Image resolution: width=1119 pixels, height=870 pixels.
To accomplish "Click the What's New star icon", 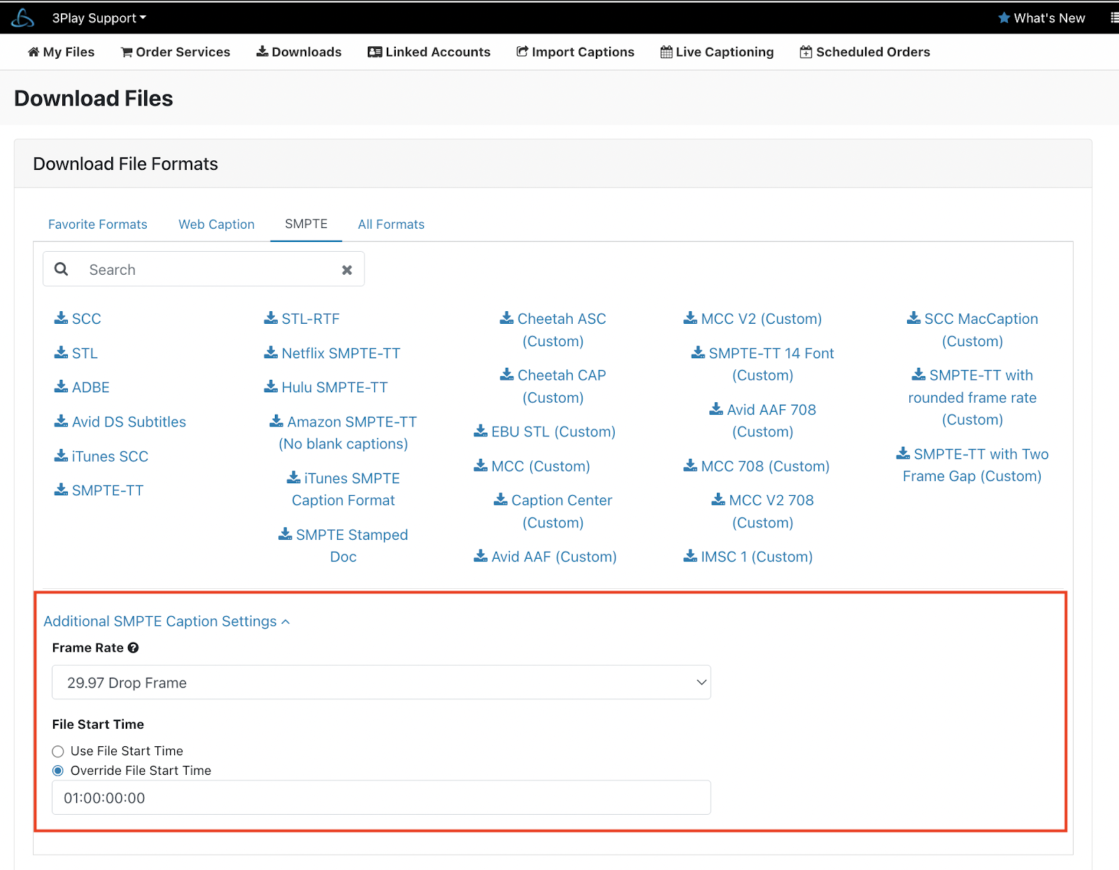I will coord(1004,18).
